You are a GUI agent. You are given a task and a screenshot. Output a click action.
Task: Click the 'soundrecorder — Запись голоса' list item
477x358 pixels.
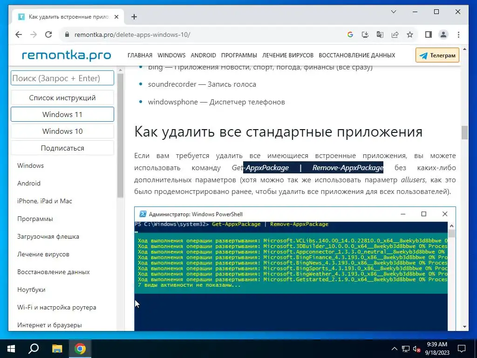tap(202, 84)
